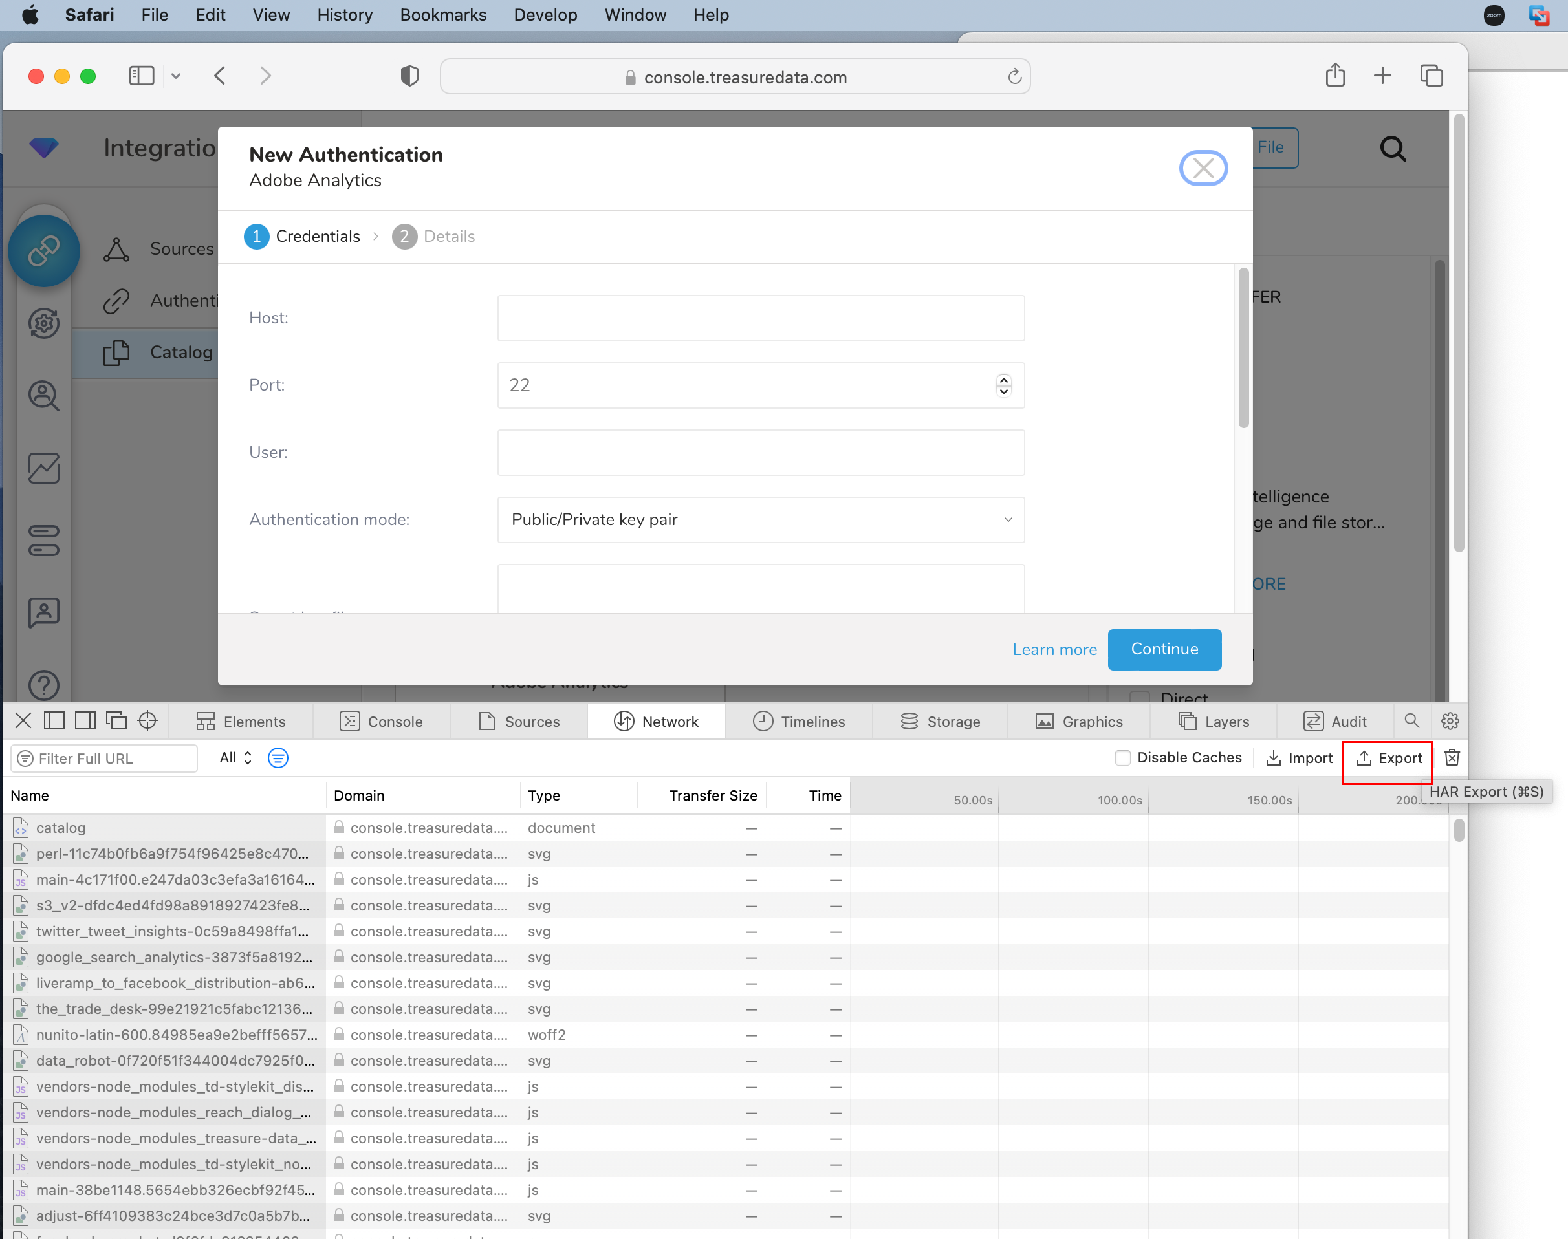
Task: Open the Develop menu
Action: pos(545,14)
